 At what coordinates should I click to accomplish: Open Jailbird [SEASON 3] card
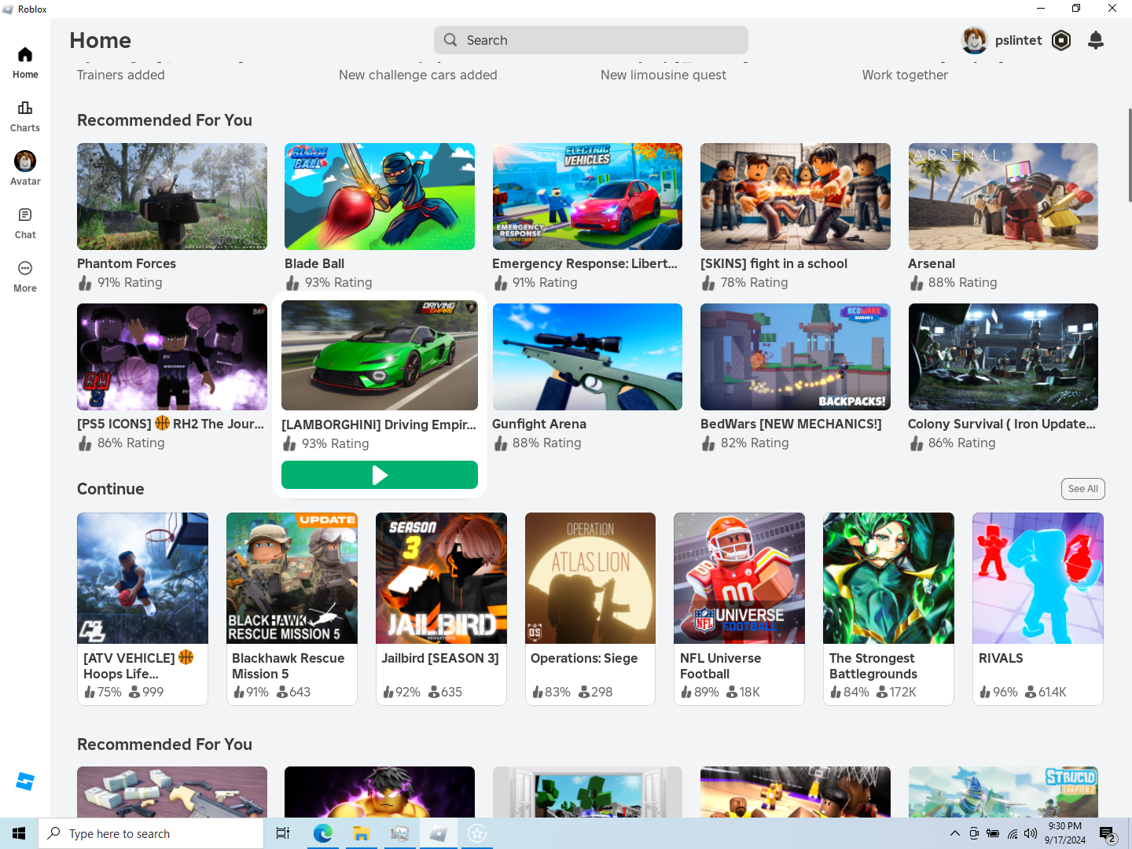pyautogui.click(x=441, y=609)
